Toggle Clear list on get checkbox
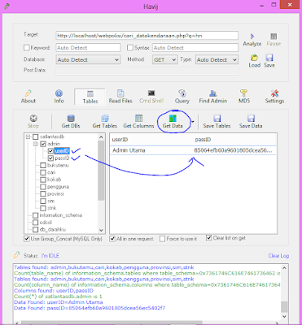 click(208, 238)
